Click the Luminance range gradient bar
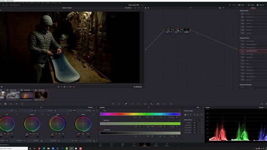 140,133
